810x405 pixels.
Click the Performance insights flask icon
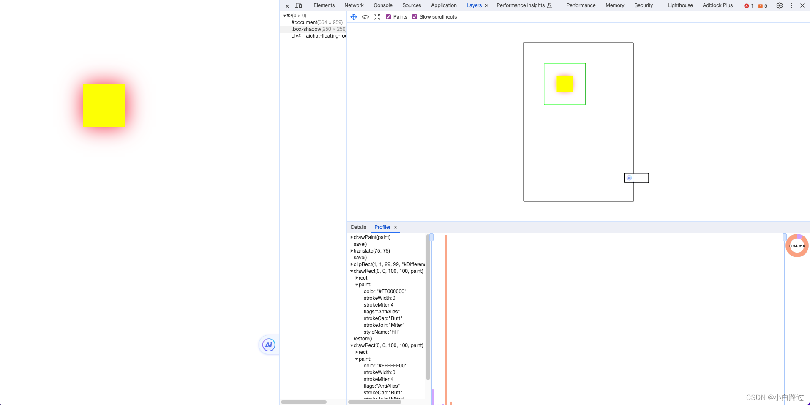point(549,5)
